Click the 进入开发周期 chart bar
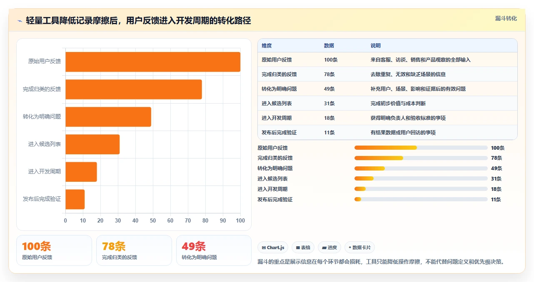The width and height of the screenshot is (534, 282). click(x=81, y=172)
